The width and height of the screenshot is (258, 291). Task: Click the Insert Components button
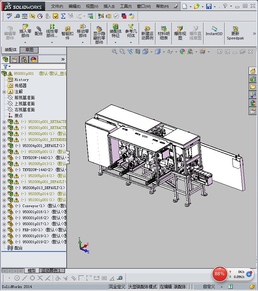coord(25,31)
